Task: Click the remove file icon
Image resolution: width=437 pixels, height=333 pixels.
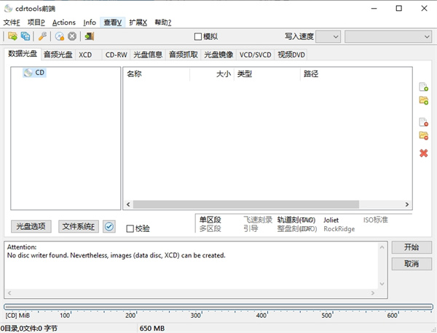Action: (424, 122)
